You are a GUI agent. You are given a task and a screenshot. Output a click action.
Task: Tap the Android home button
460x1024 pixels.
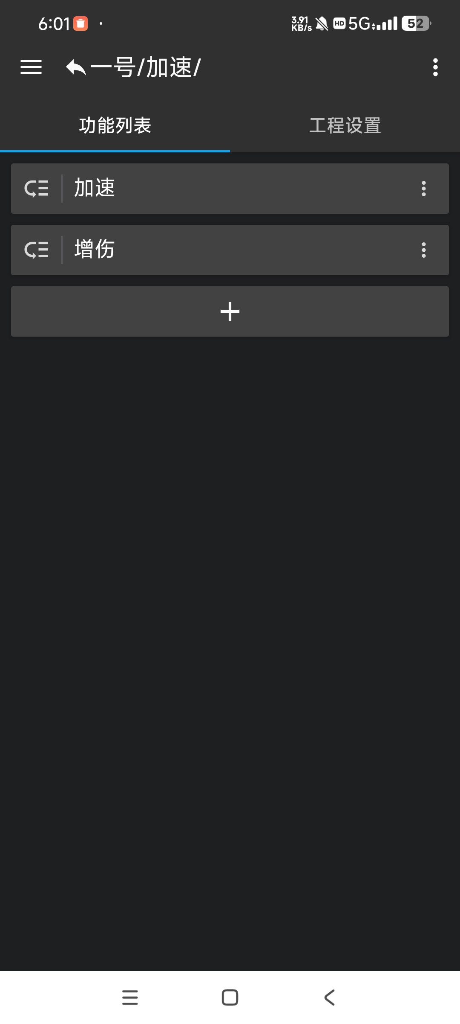[230, 998]
